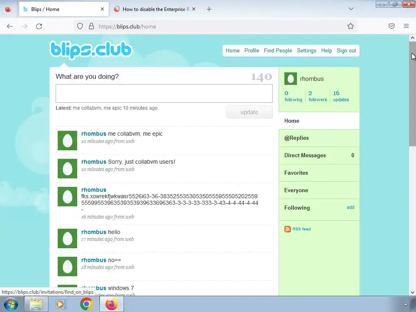Click rhombus on the 'hello' post
This screenshot has width=416, height=312.
point(94,232)
